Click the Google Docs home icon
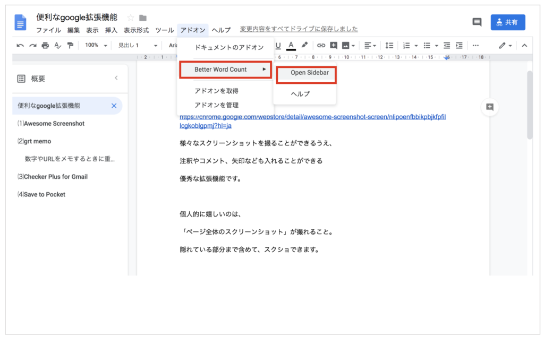The width and height of the screenshot is (544, 345). [x=20, y=22]
